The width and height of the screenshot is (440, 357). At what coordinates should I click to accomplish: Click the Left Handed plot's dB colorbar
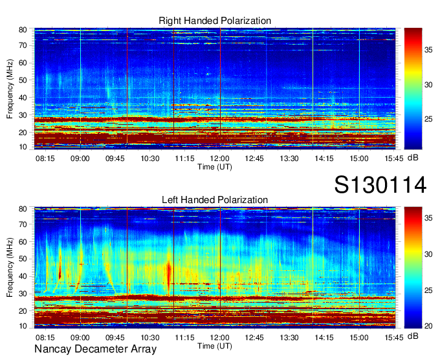413,268
